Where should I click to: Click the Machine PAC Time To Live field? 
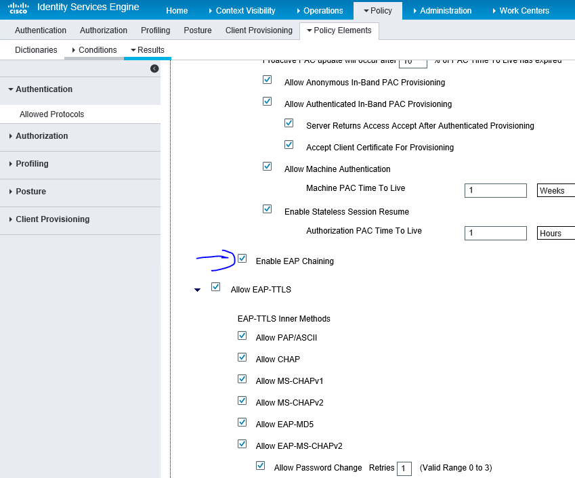(496, 191)
